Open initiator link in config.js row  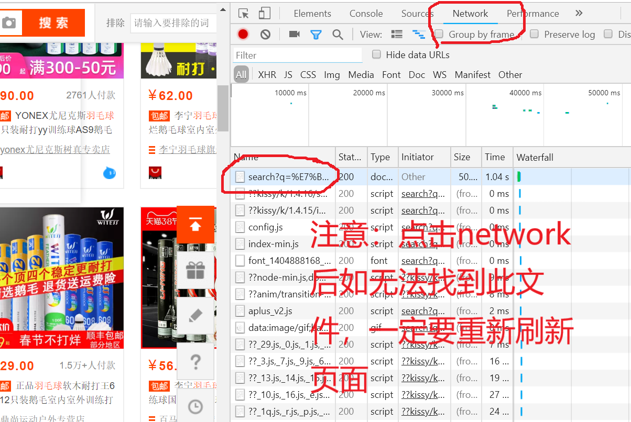(x=423, y=227)
